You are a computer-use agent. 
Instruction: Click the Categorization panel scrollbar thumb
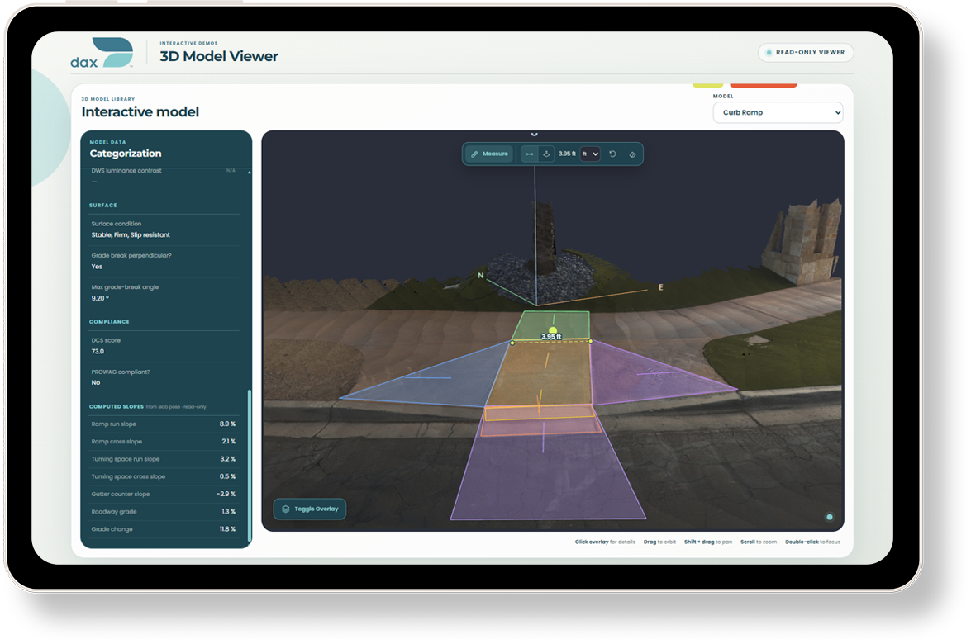point(250,466)
